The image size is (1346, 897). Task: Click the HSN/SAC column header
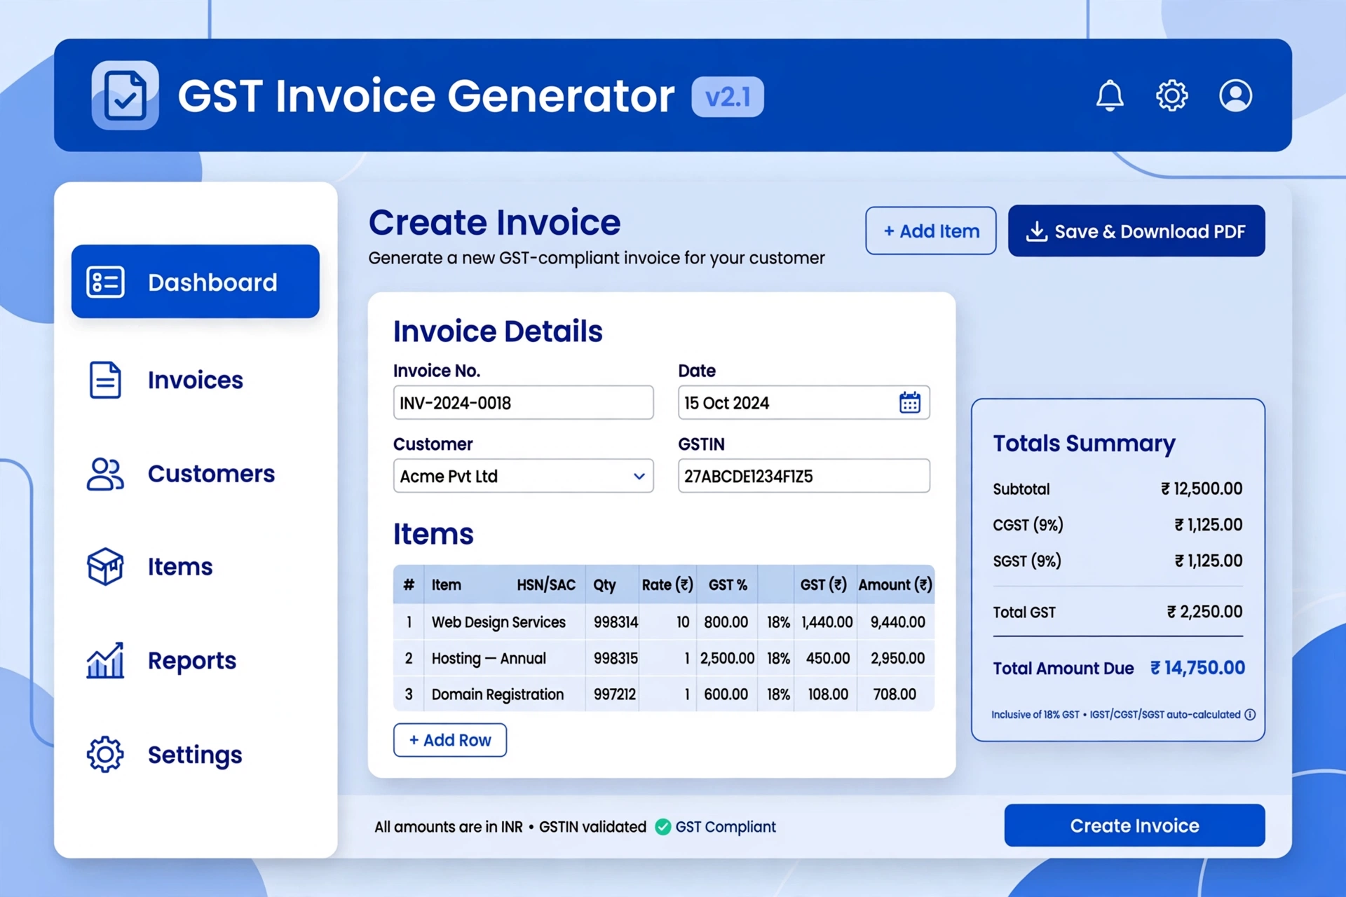(x=546, y=584)
